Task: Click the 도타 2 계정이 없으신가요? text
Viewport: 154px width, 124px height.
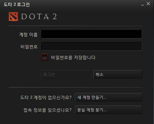Action: click(46, 98)
